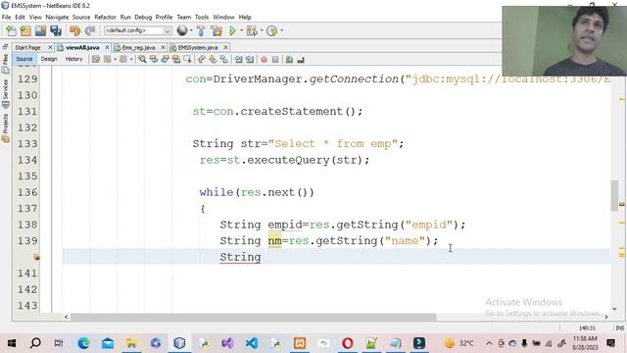Click Find Next Occurrence icon

[165, 60]
